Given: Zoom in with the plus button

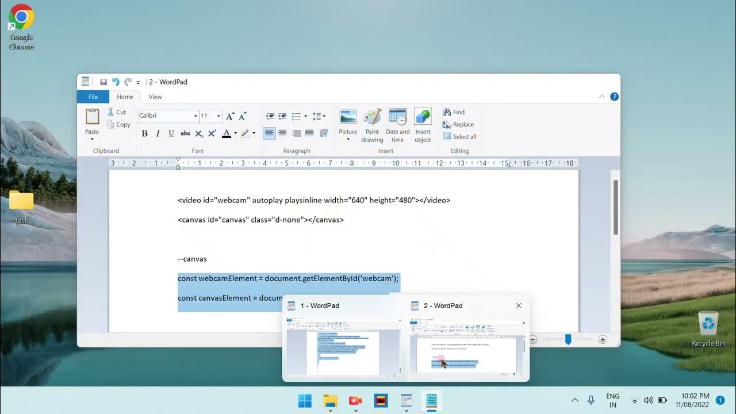Looking at the screenshot, I should [x=603, y=340].
